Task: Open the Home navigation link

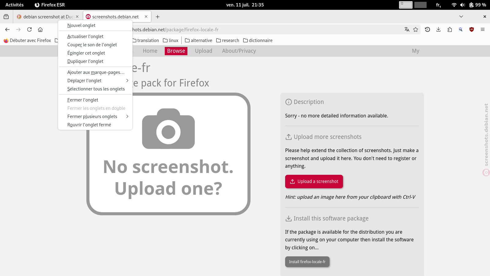Action: pyautogui.click(x=150, y=51)
